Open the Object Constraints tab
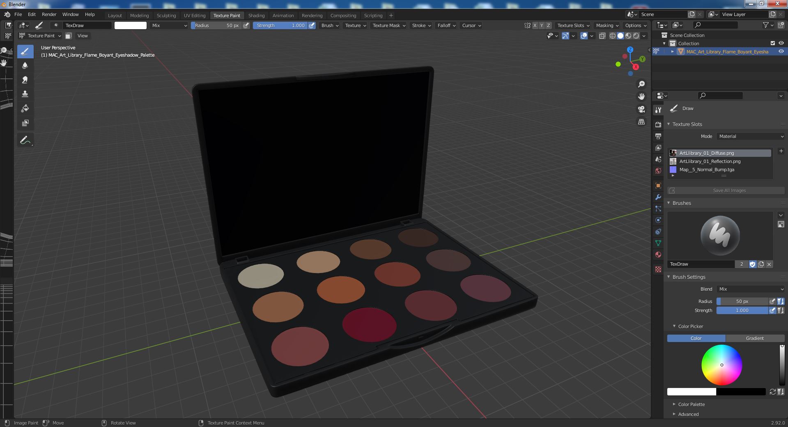The image size is (788, 427). click(x=658, y=232)
